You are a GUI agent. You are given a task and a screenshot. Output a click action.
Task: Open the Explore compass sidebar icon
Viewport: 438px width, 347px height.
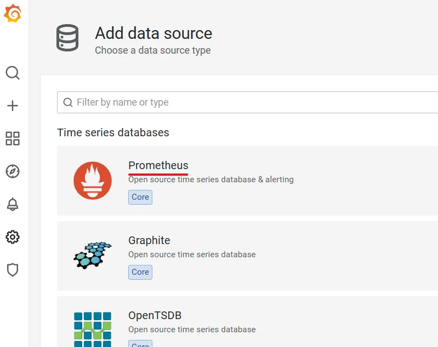(13, 171)
